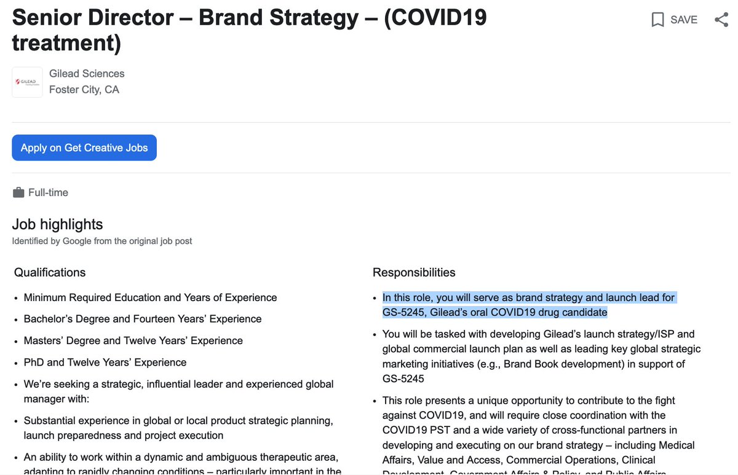Click the briefcase icon beside Full-time
Image resolution: width=738 pixels, height=475 pixels.
click(x=18, y=193)
